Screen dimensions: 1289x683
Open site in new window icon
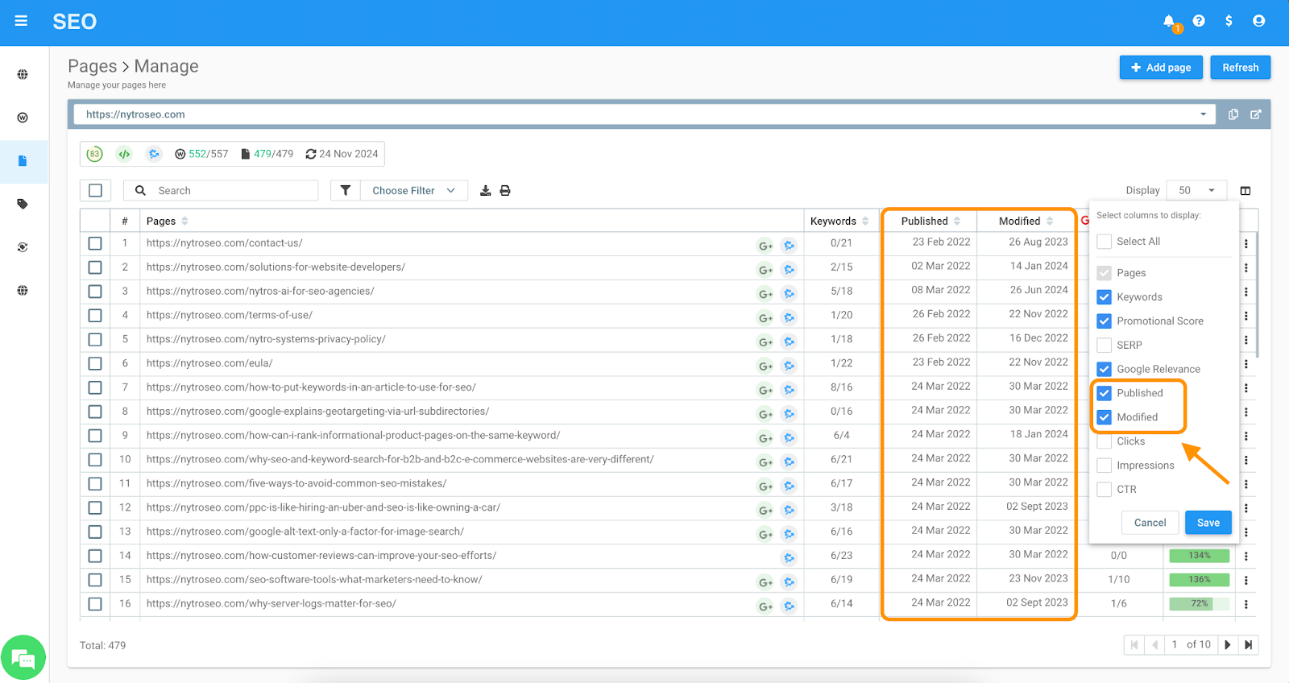[x=1255, y=114]
